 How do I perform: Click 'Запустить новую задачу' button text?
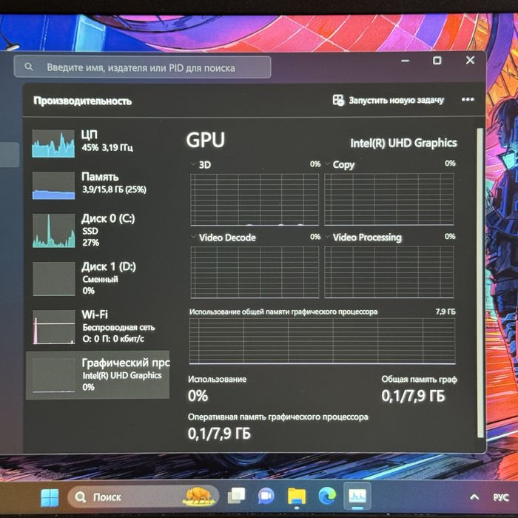point(396,100)
